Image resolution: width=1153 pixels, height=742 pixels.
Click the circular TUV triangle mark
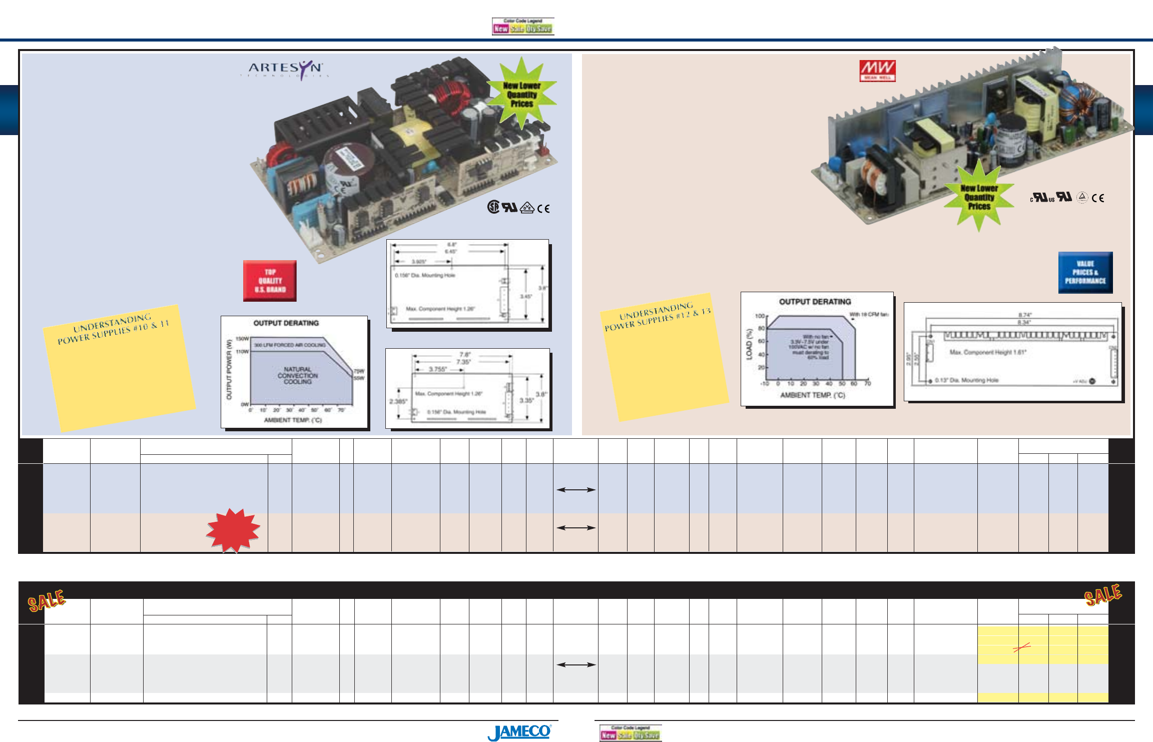tap(1082, 197)
